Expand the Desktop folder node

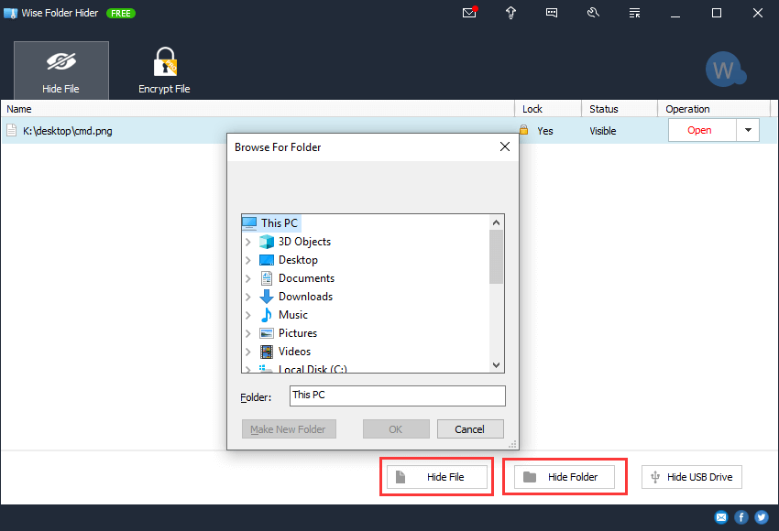tap(248, 261)
